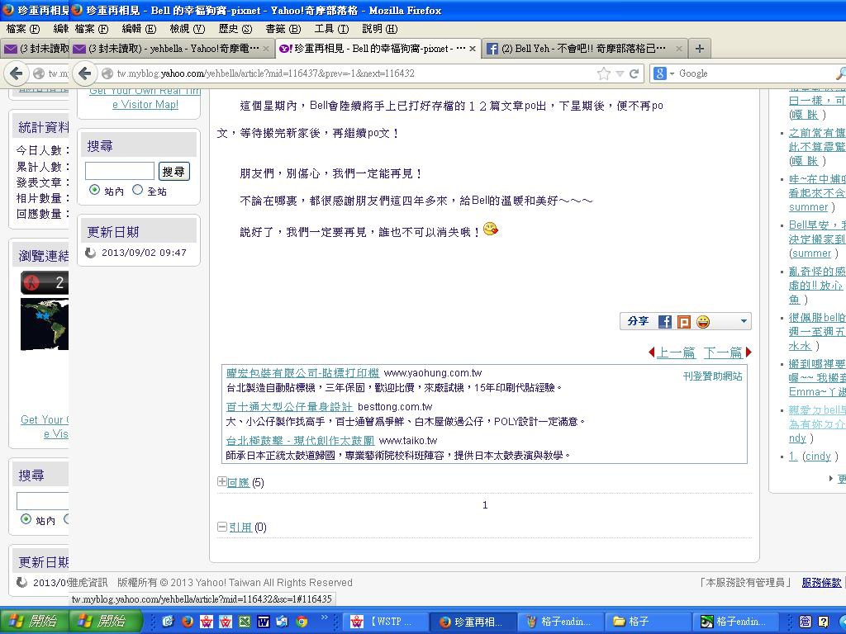This screenshot has width=846, height=634.
Task: Share the article via the orange Plurk icon
Action: coord(683,322)
